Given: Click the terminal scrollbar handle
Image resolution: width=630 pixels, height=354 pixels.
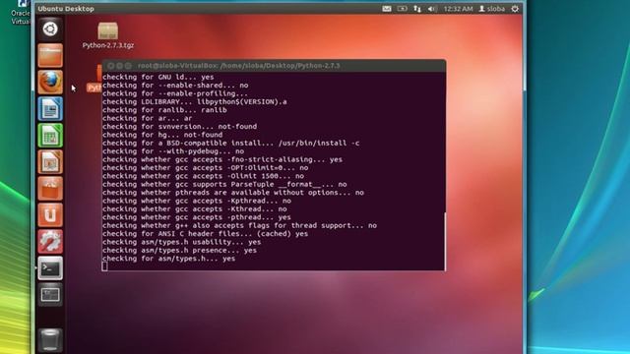Looking at the screenshot, I should click(x=445, y=241).
